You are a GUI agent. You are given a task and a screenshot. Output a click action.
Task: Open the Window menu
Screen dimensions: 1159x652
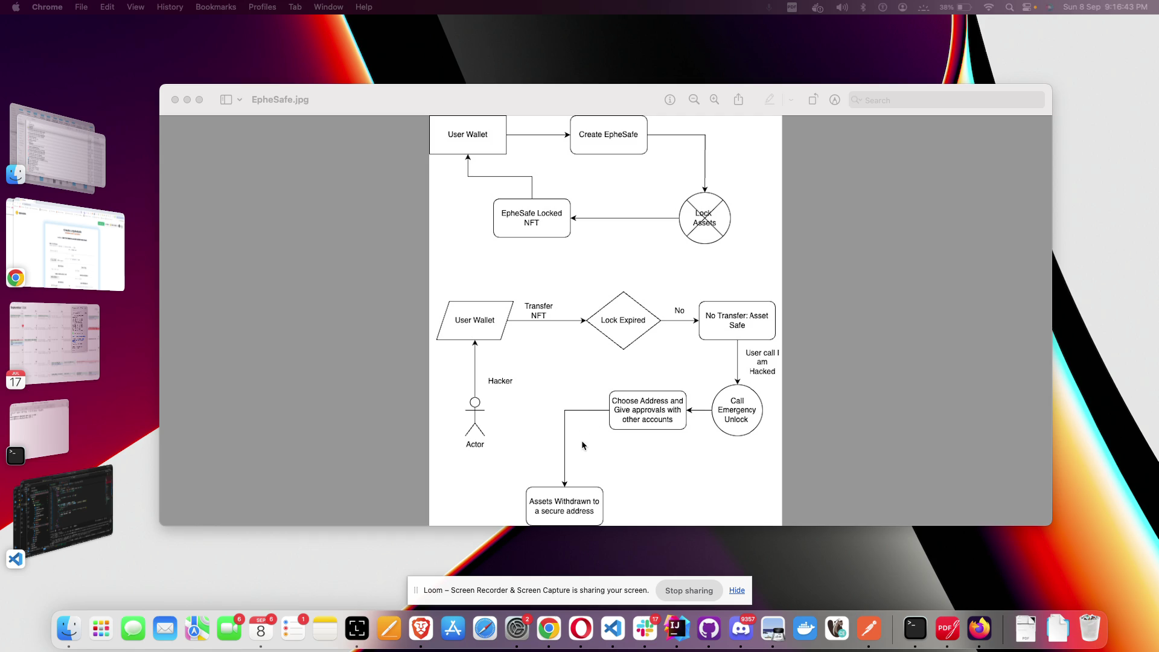[328, 7]
